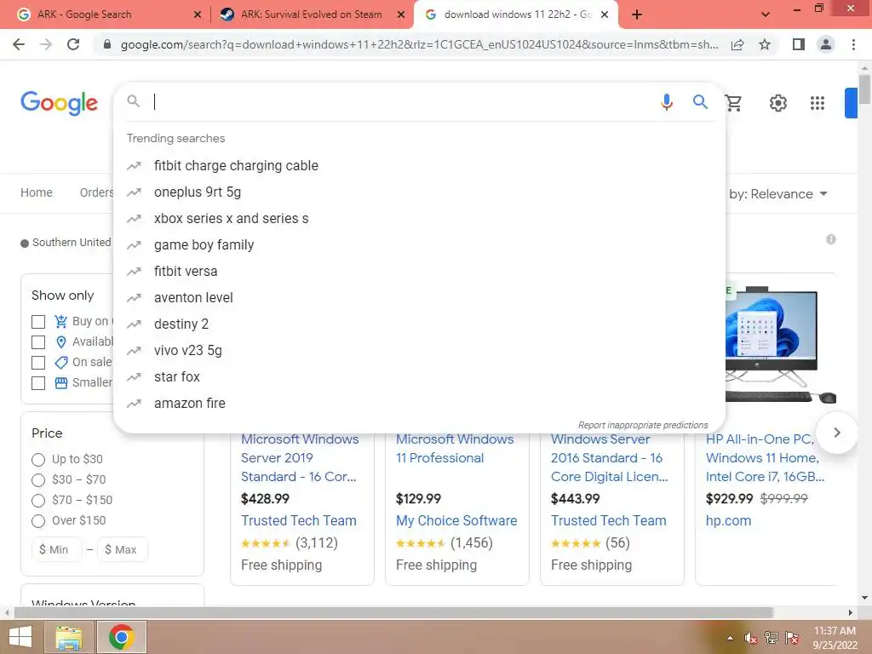Click the Google search text field

[x=403, y=102]
